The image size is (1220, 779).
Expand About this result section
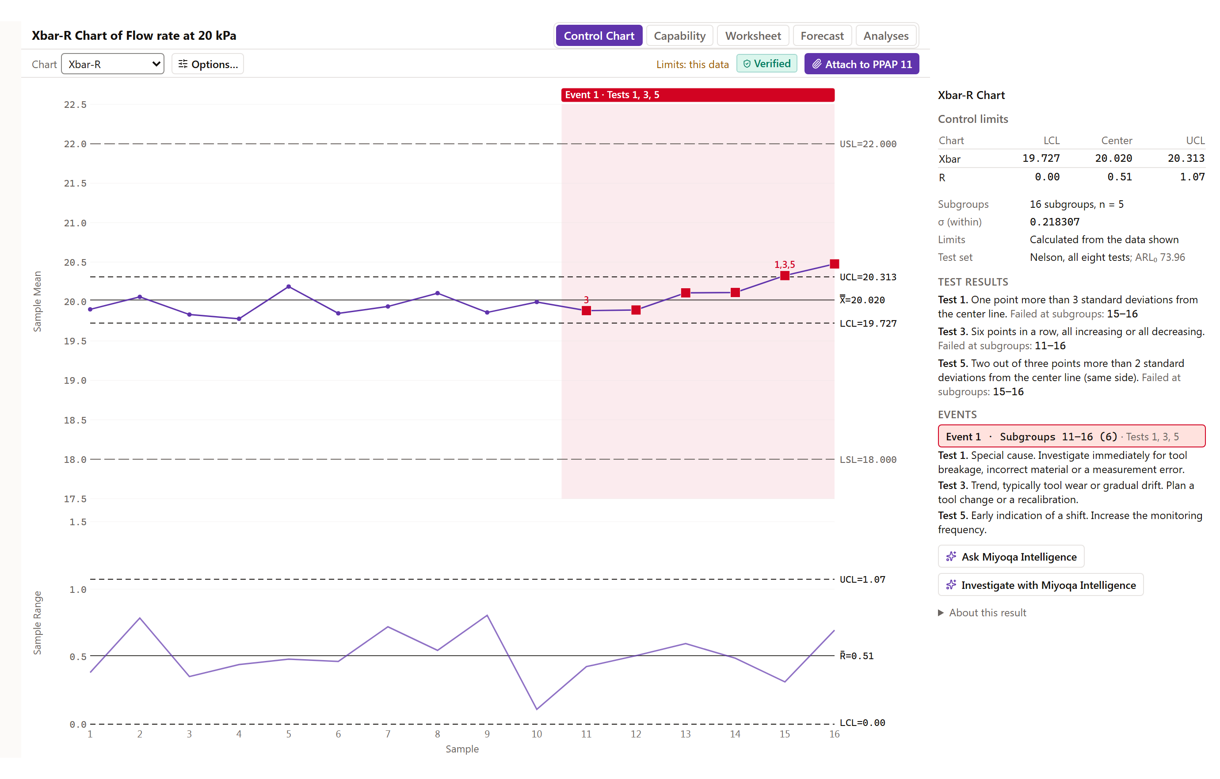[982, 612]
